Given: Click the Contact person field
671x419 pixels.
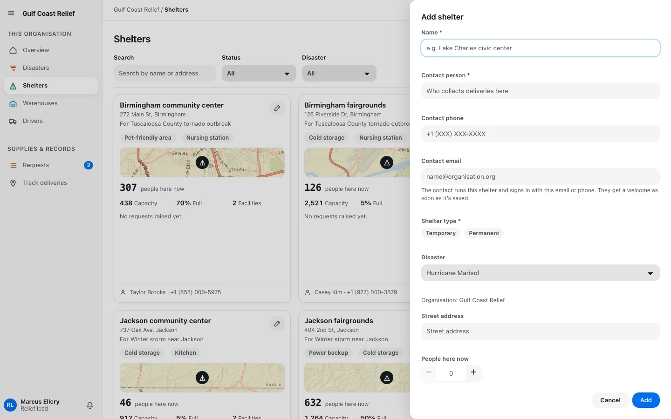Looking at the screenshot, I should (x=541, y=91).
